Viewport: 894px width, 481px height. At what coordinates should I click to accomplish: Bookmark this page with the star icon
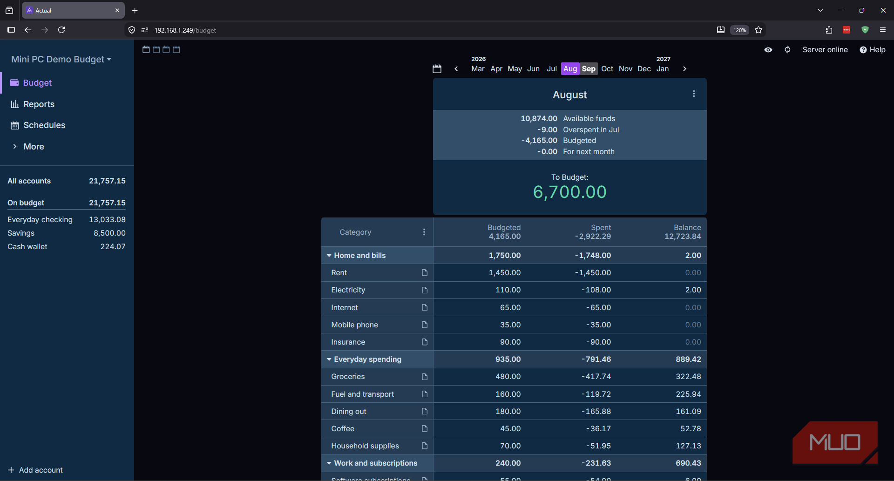pos(759,30)
